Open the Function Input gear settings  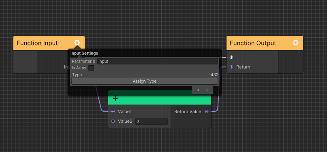(x=77, y=43)
